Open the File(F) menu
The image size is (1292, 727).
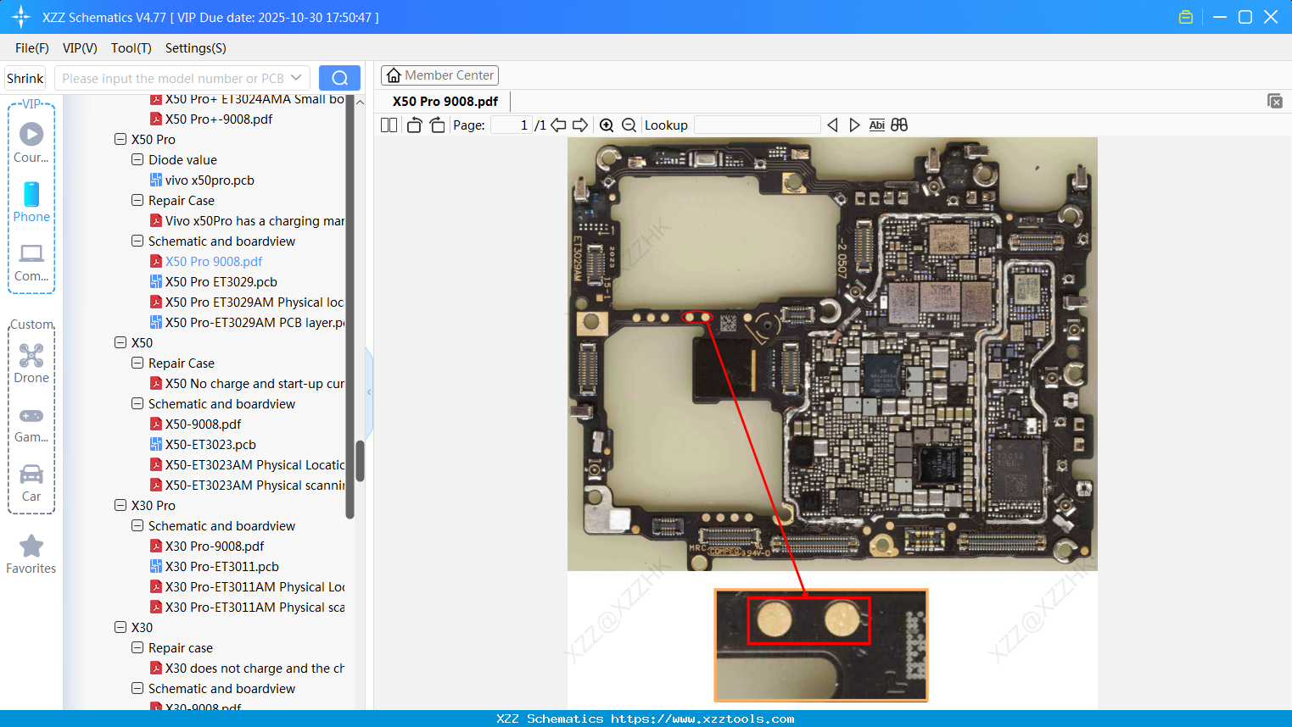(32, 47)
